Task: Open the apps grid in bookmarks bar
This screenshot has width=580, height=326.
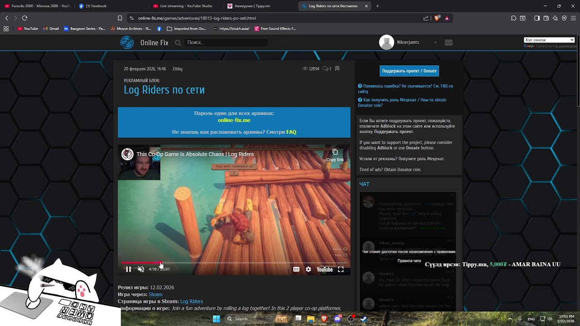Action: pos(6,29)
